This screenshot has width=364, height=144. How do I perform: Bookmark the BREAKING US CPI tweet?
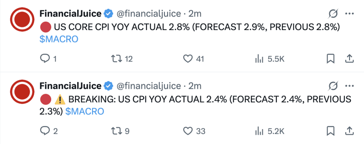click(x=331, y=131)
